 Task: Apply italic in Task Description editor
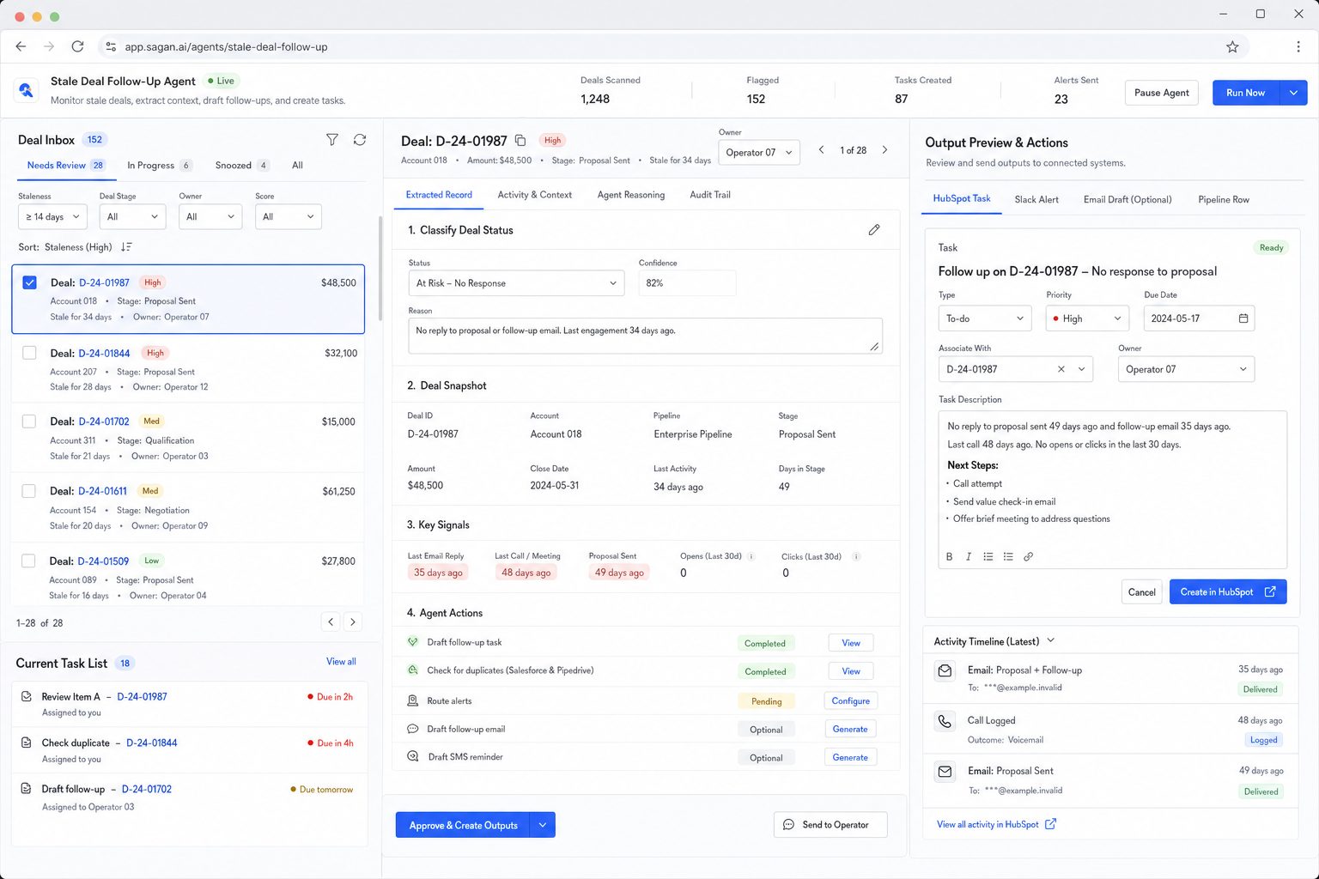pyautogui.click(x=969, y=556)
